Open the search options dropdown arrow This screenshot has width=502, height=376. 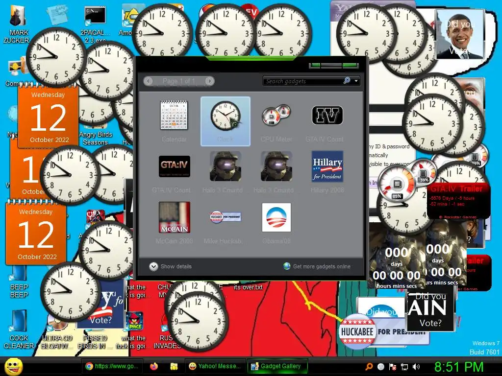[356, 81]
